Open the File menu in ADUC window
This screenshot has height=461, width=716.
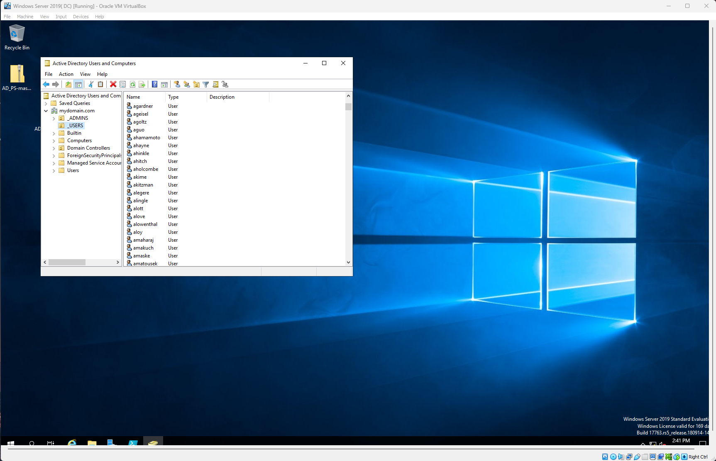[x=49, y=74]
